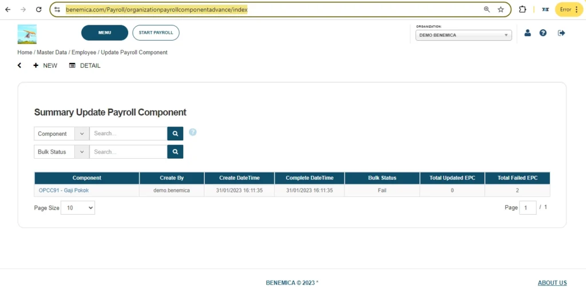Click the Component search input field
Screen dimensions: 586x287
(128, 133)
